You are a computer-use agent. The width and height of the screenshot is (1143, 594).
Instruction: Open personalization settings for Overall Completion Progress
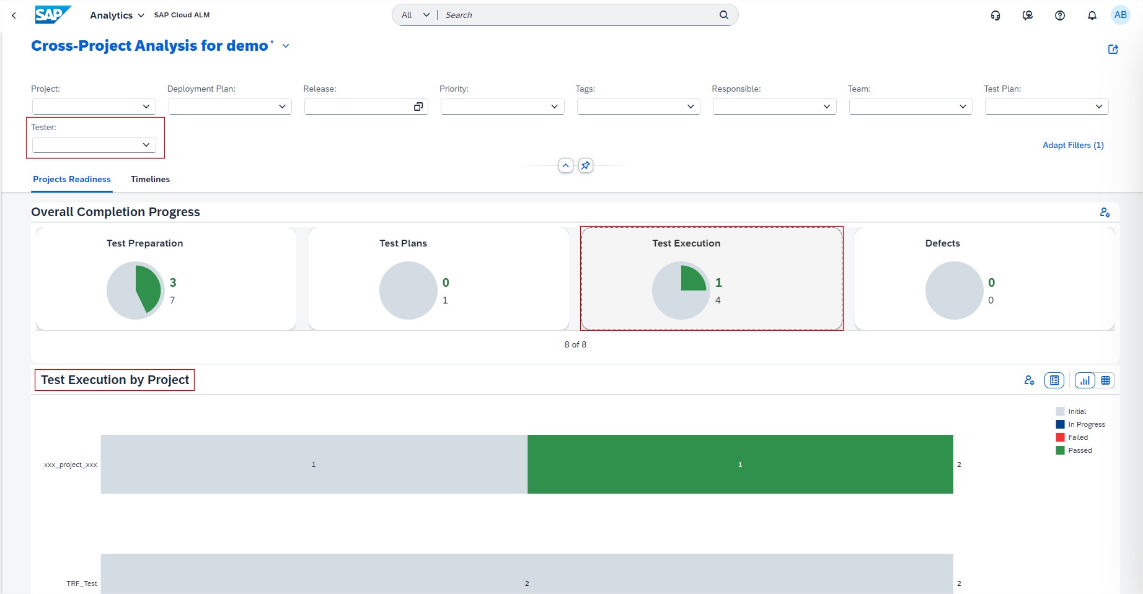click(1105, 212)
